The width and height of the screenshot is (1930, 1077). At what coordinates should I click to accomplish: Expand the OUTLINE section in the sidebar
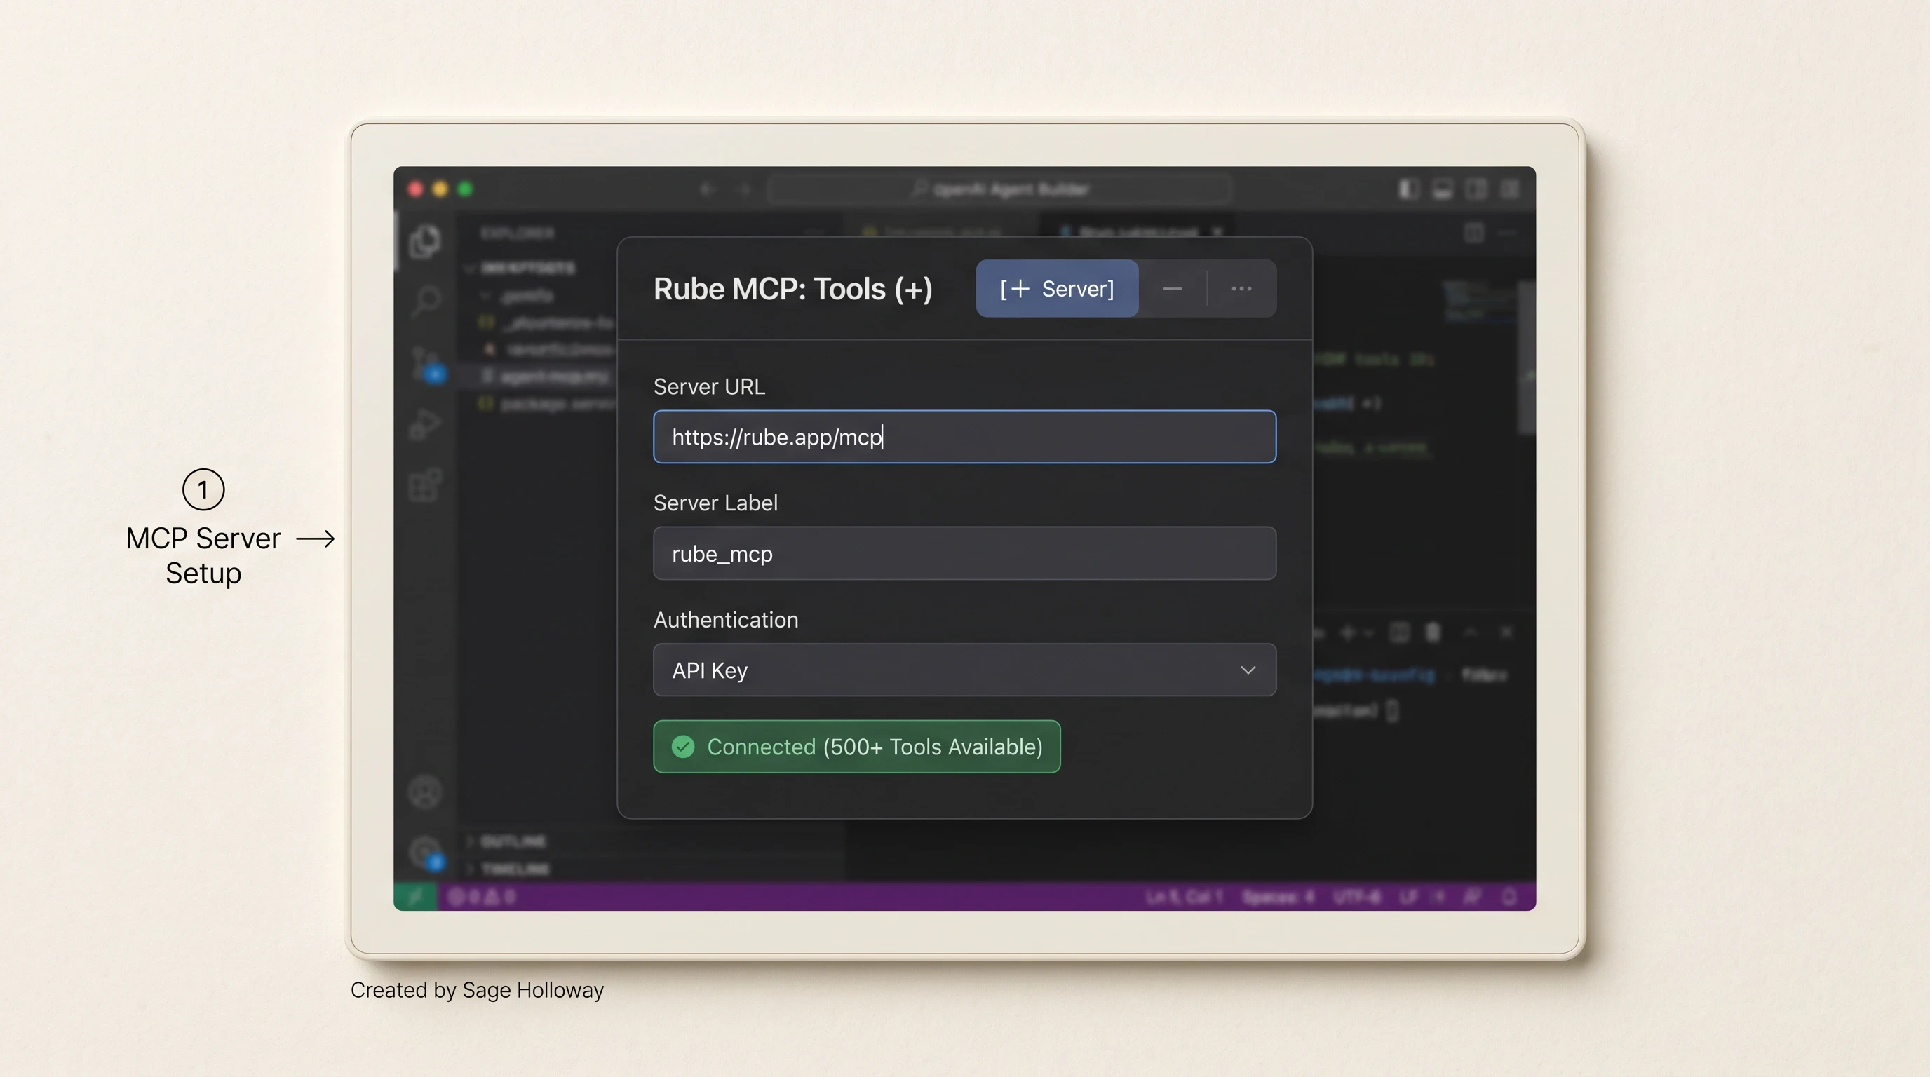(x=506, y=841)
